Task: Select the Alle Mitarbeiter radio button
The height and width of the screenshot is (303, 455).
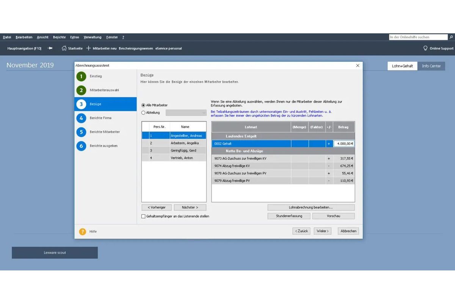Action: [x=143, y=105]
